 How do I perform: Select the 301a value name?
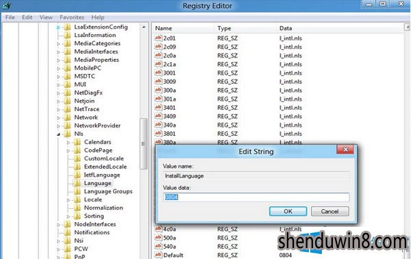[x=170, y=99]
